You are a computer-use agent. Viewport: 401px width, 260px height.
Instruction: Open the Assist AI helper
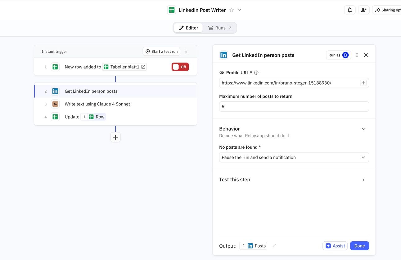tap(335, 246)
